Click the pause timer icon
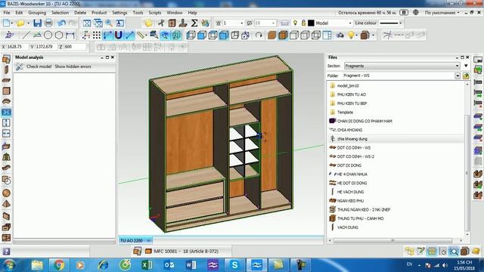 (x=404, y=13)
